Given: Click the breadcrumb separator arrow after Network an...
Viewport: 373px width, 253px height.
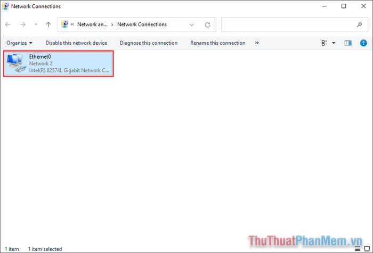Looking at the screenshot, I should (112, 25).
